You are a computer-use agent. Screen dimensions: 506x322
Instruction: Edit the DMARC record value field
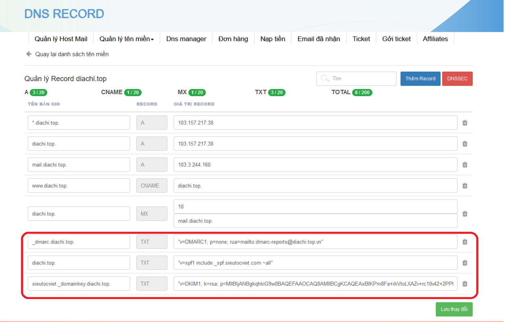pos(316,242)
